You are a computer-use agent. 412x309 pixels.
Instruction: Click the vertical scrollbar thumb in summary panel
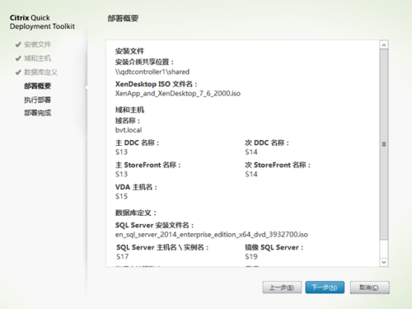click(x=384, y=144)
